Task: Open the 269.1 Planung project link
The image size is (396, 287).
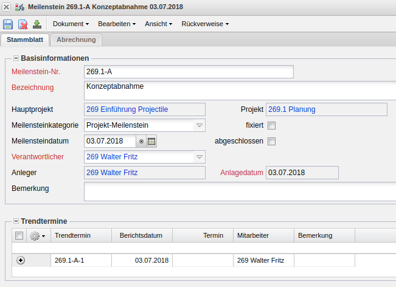Action: click(x=291, y=109)
